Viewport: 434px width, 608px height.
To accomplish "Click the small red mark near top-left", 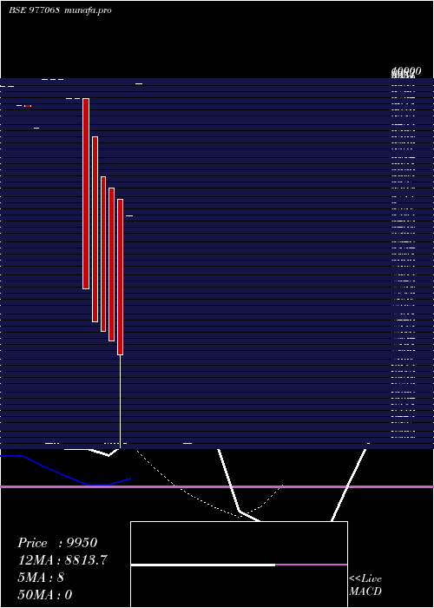I will pyautogui.click(x=28, y=106).
